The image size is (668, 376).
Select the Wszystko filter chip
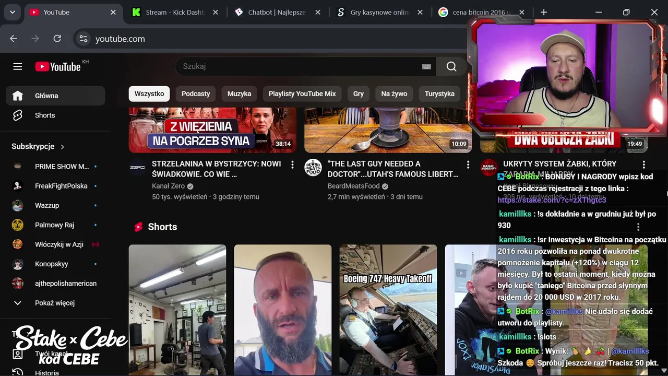149,93
